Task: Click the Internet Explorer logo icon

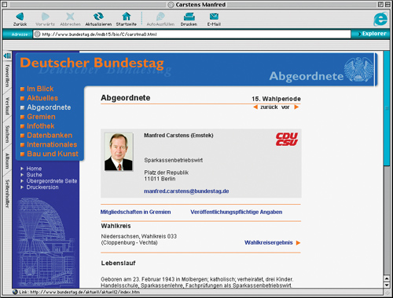Action: tap(380, 19)
